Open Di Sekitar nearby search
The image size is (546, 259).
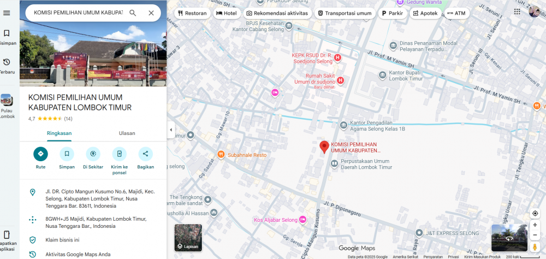[93, 154]
